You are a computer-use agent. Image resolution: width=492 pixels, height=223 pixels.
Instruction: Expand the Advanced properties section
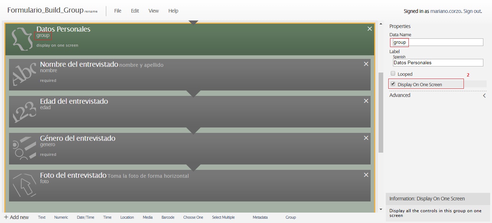(438, 95)
